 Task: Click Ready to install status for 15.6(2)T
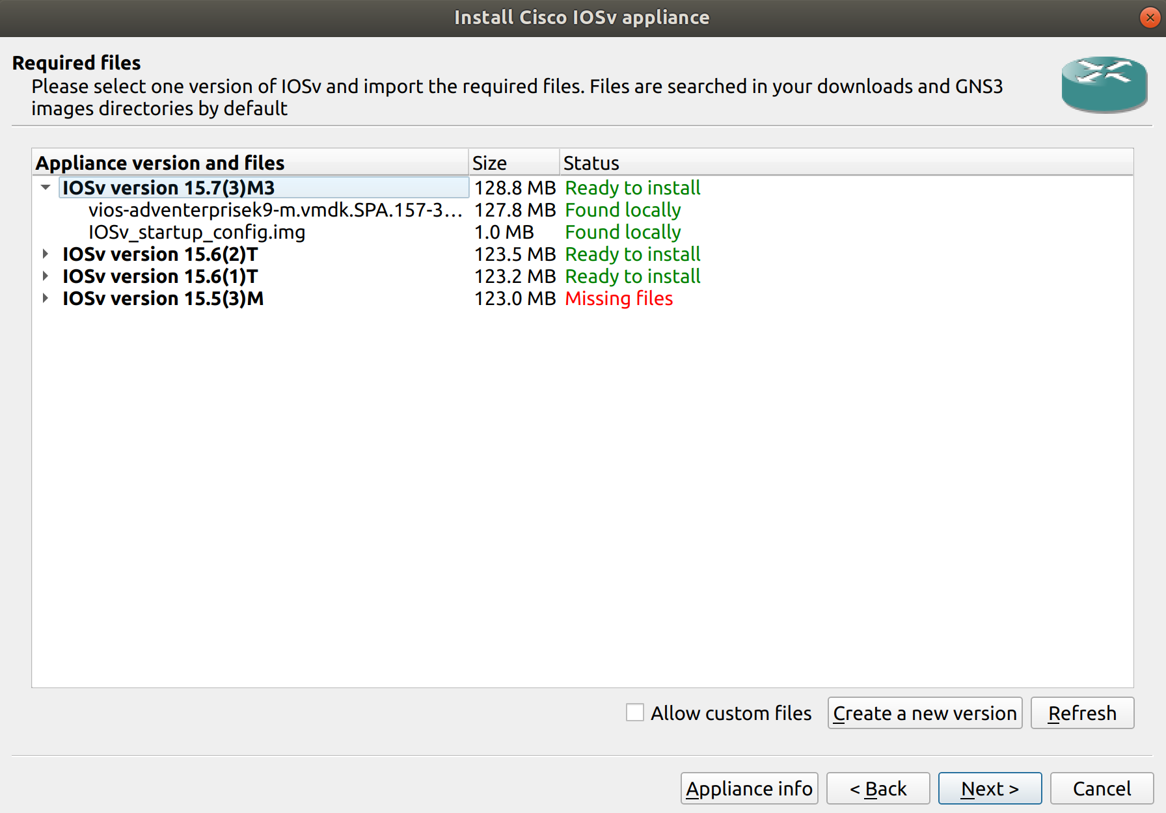click(x=632, y=254)
